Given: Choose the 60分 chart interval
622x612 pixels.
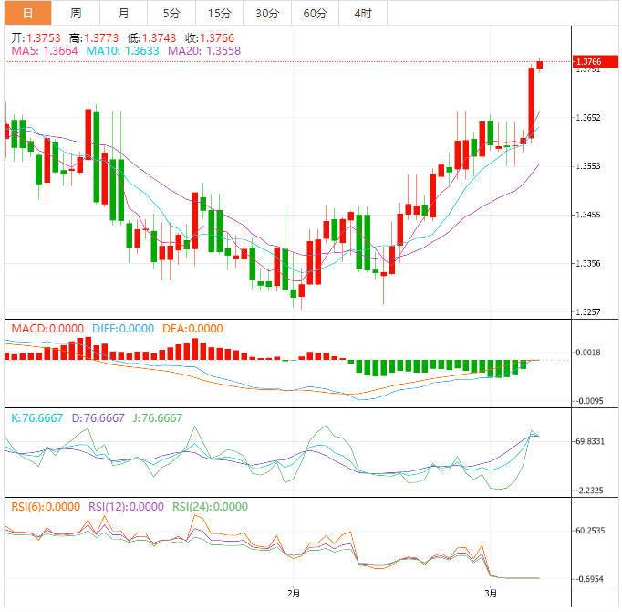Looking at the screenshot, I should click(315, 13).
